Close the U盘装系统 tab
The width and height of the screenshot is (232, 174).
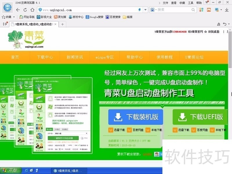click(55, 24)
